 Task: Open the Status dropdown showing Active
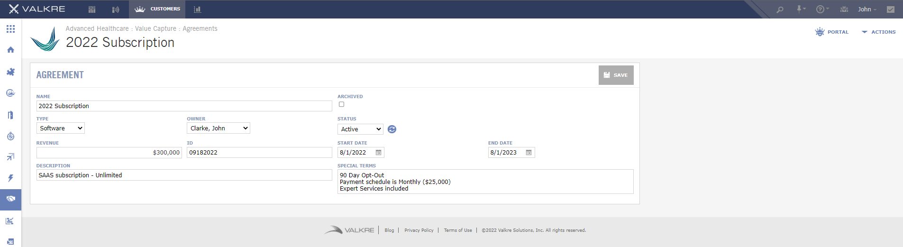point(360,129)
